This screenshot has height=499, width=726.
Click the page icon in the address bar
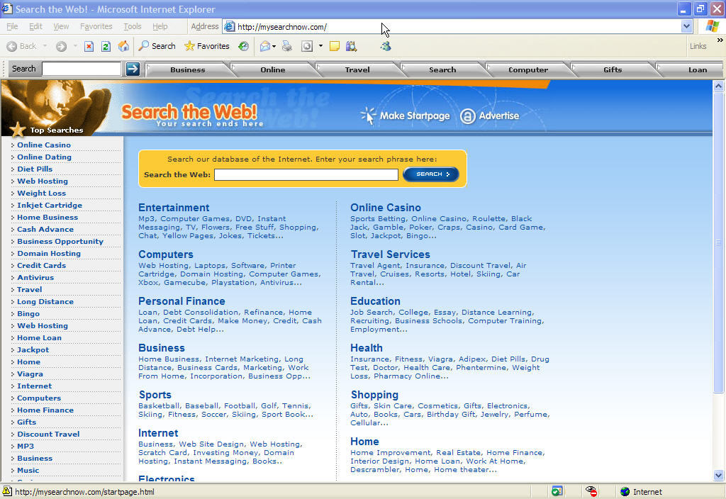[229, 27]
